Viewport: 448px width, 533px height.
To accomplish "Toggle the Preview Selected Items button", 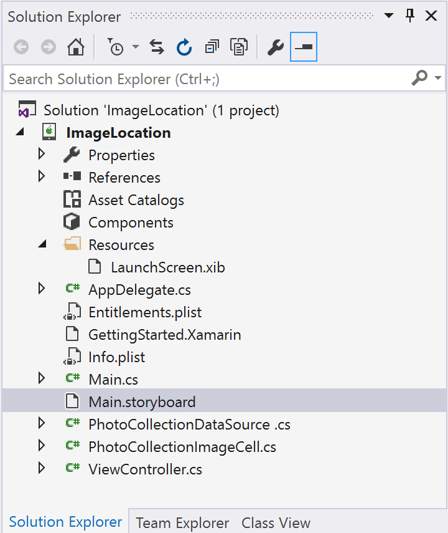I will [304, 47].
